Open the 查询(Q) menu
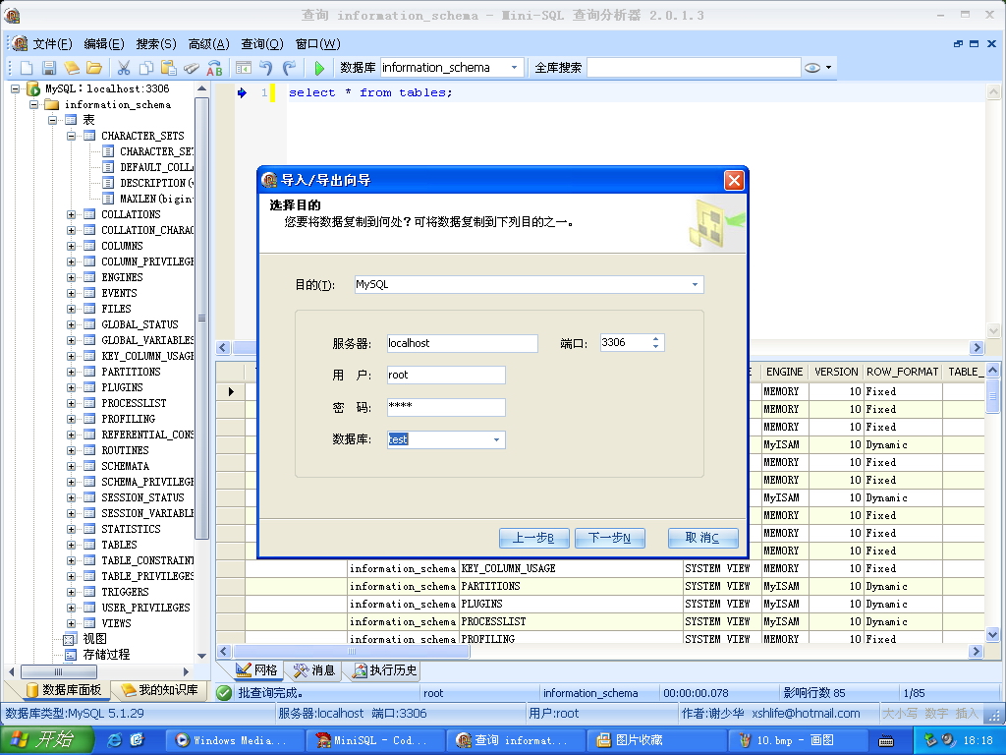Viewport: 1006px width, 755px height. (261, 43)
